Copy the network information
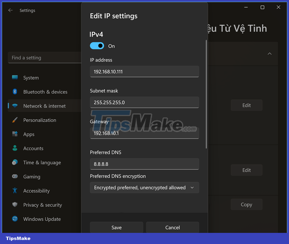Screen dimensions: 289x244 pyautogui.click(x=246, y=204)
